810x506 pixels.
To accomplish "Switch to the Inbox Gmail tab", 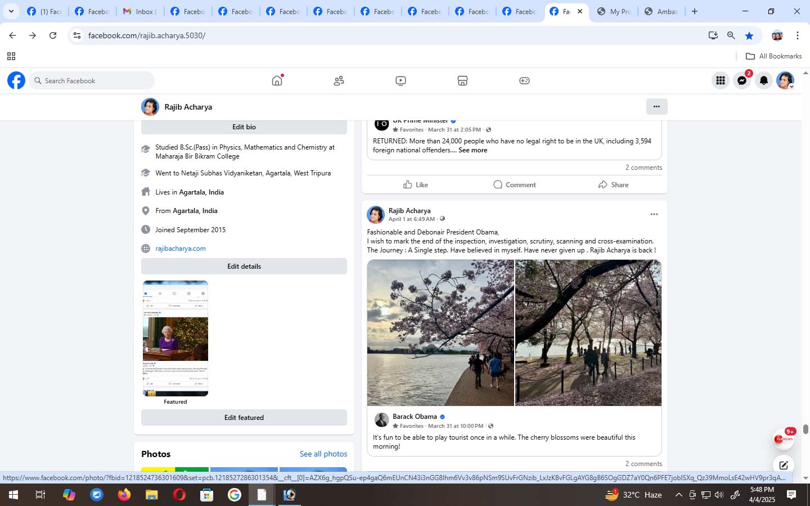I will tap(139, 11).
